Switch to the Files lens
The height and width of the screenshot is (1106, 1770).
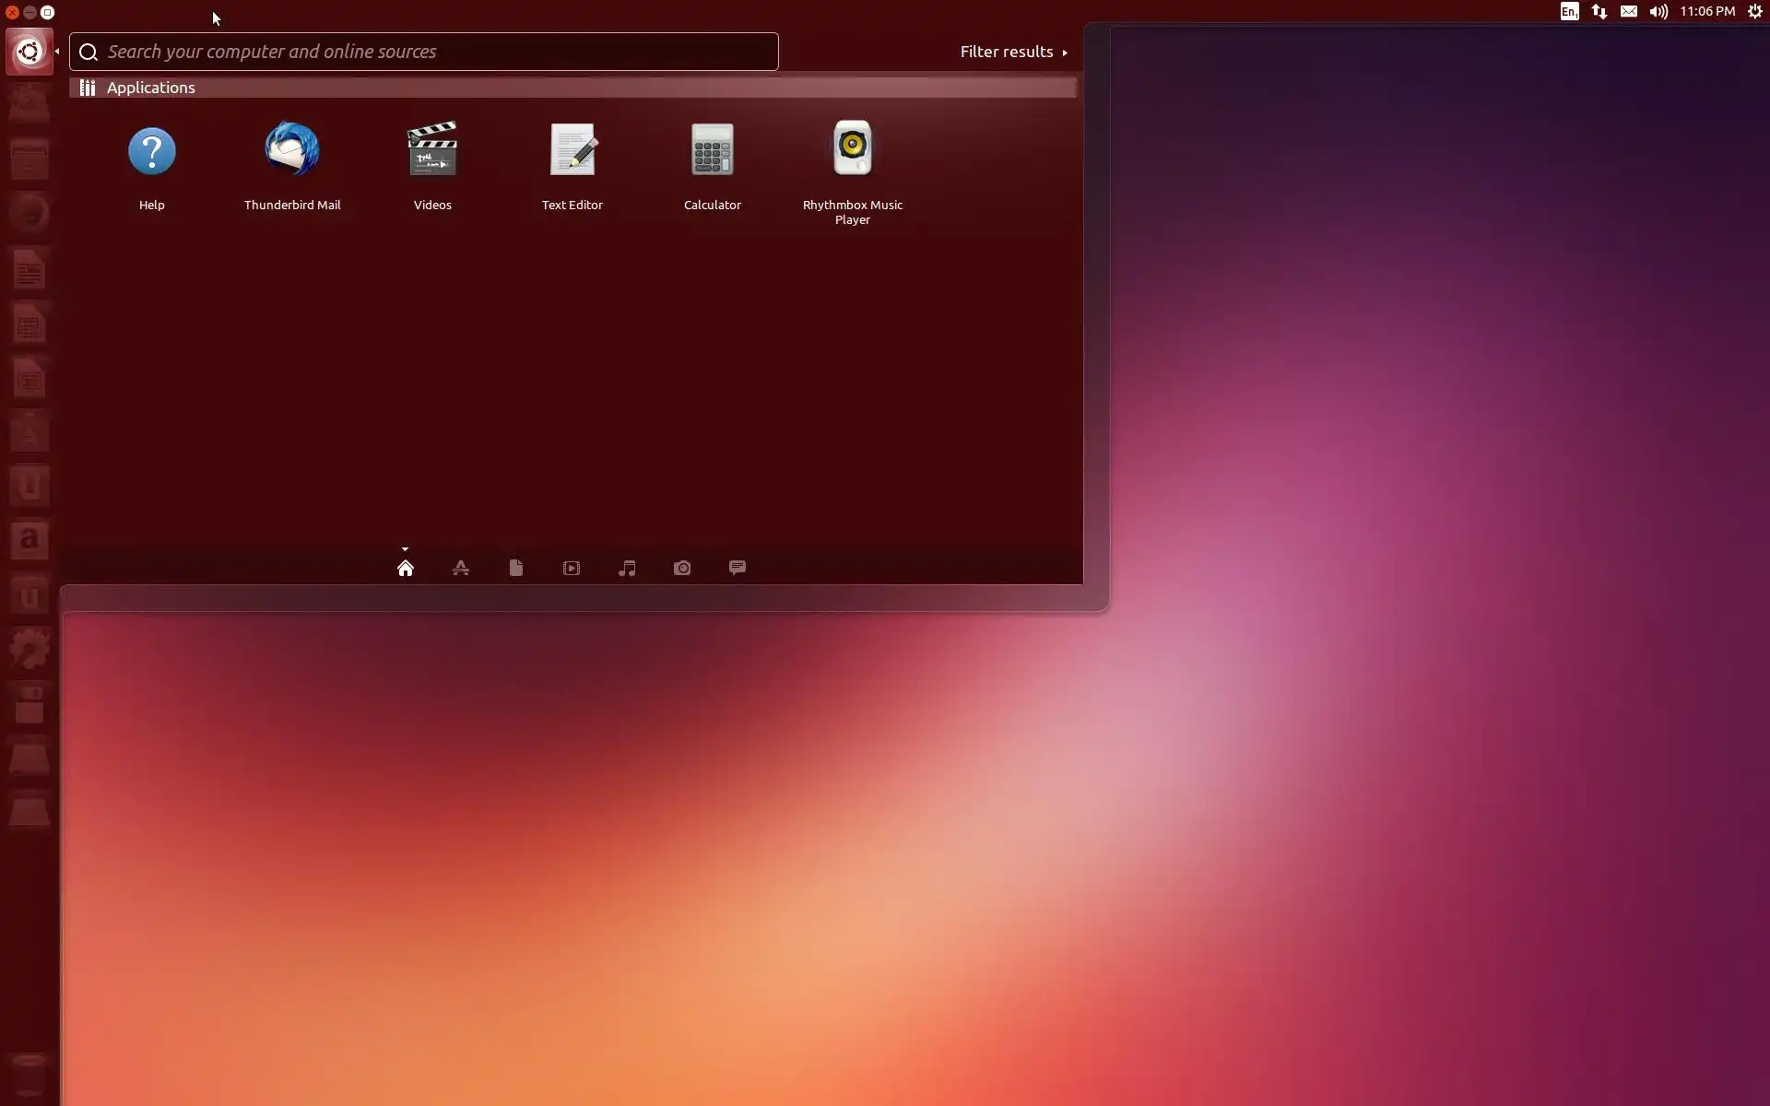(516, 568)
